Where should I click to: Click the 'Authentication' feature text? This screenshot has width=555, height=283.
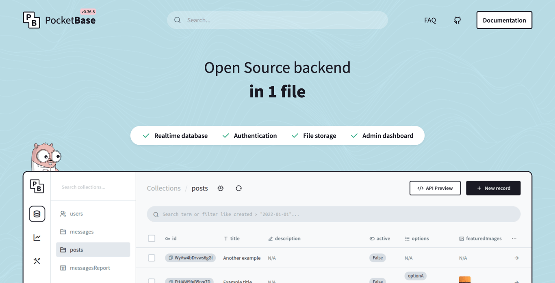coord(255,136)
